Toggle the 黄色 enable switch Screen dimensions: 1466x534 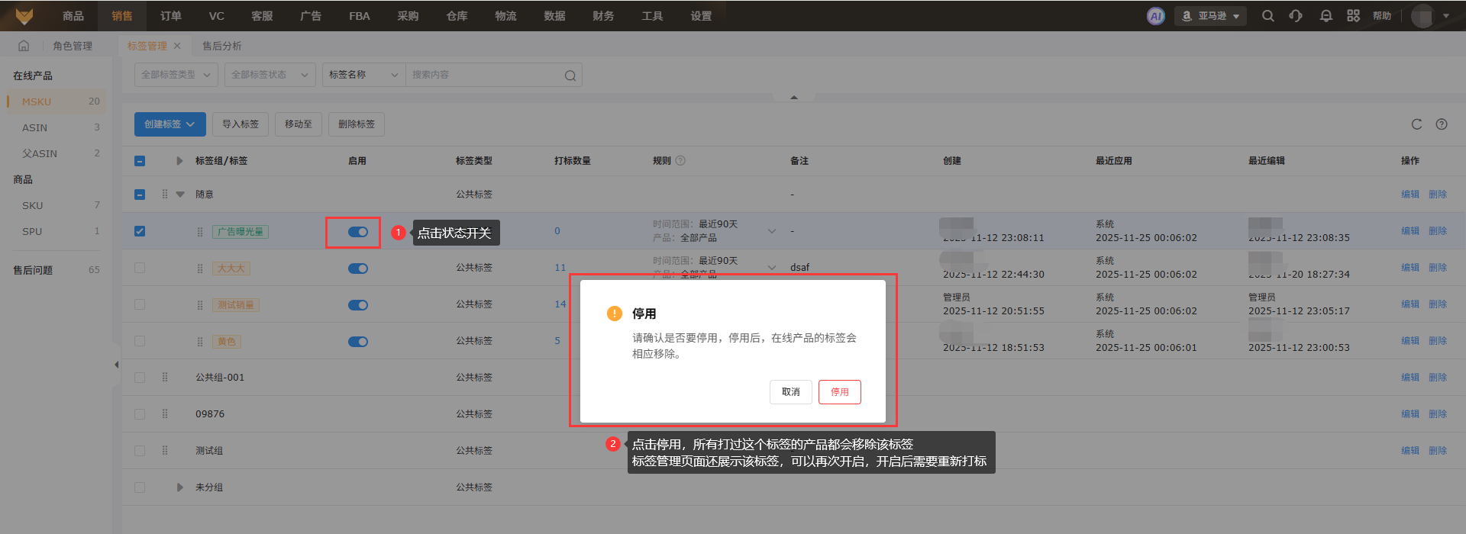358,342
